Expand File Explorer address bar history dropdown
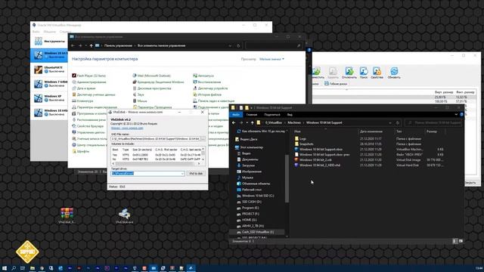Screen dimensions: 484x272 pos(390,122)
